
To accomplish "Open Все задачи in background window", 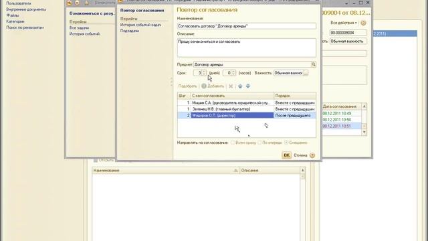I will tap(79, 28).
